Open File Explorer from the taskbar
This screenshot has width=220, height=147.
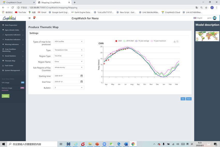point(90,144)
